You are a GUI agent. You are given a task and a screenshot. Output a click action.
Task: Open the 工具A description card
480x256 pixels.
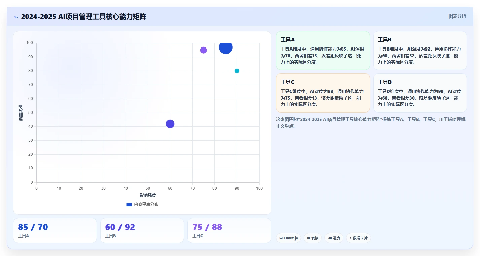323,51
